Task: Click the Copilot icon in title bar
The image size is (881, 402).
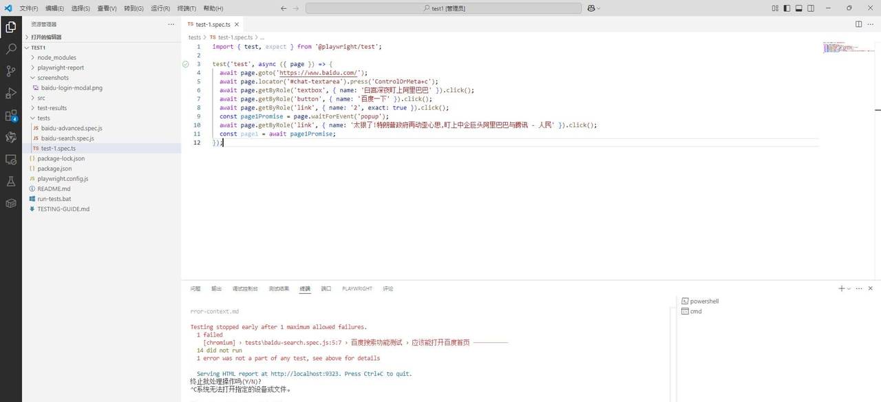Action: (591, 8)
